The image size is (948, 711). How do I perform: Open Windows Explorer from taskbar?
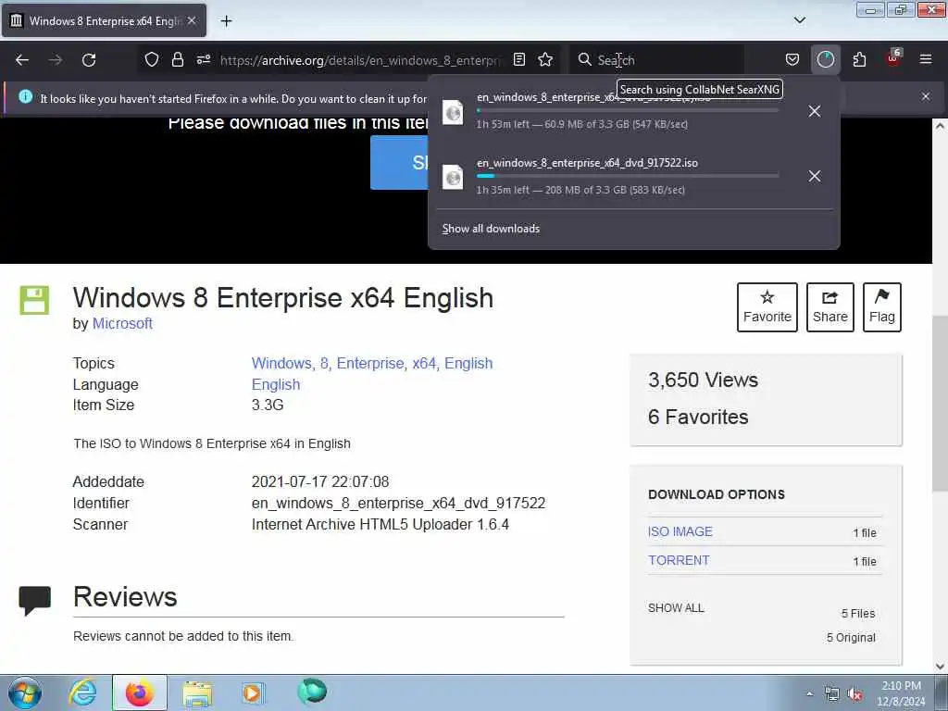(x=198, y=693)
